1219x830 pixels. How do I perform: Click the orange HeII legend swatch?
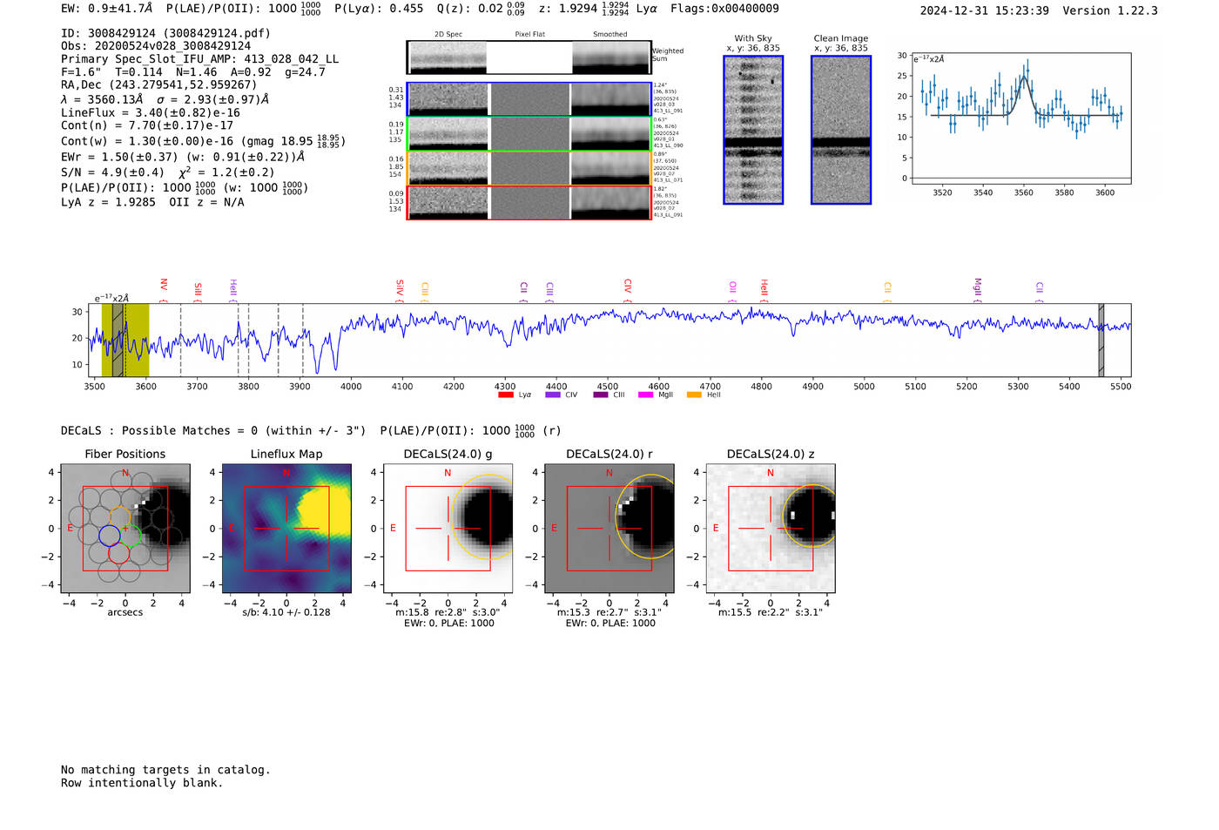coord(694,395)
